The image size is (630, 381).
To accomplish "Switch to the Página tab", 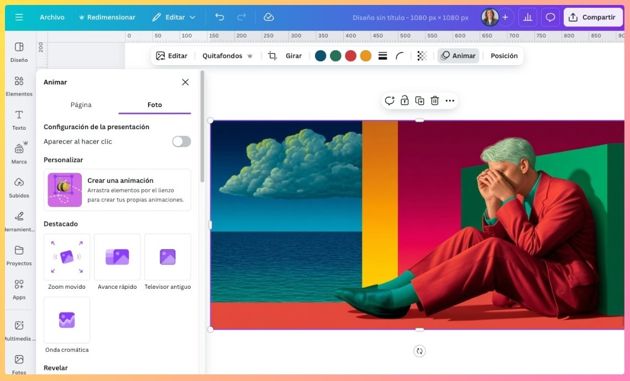I will point(81,104).
